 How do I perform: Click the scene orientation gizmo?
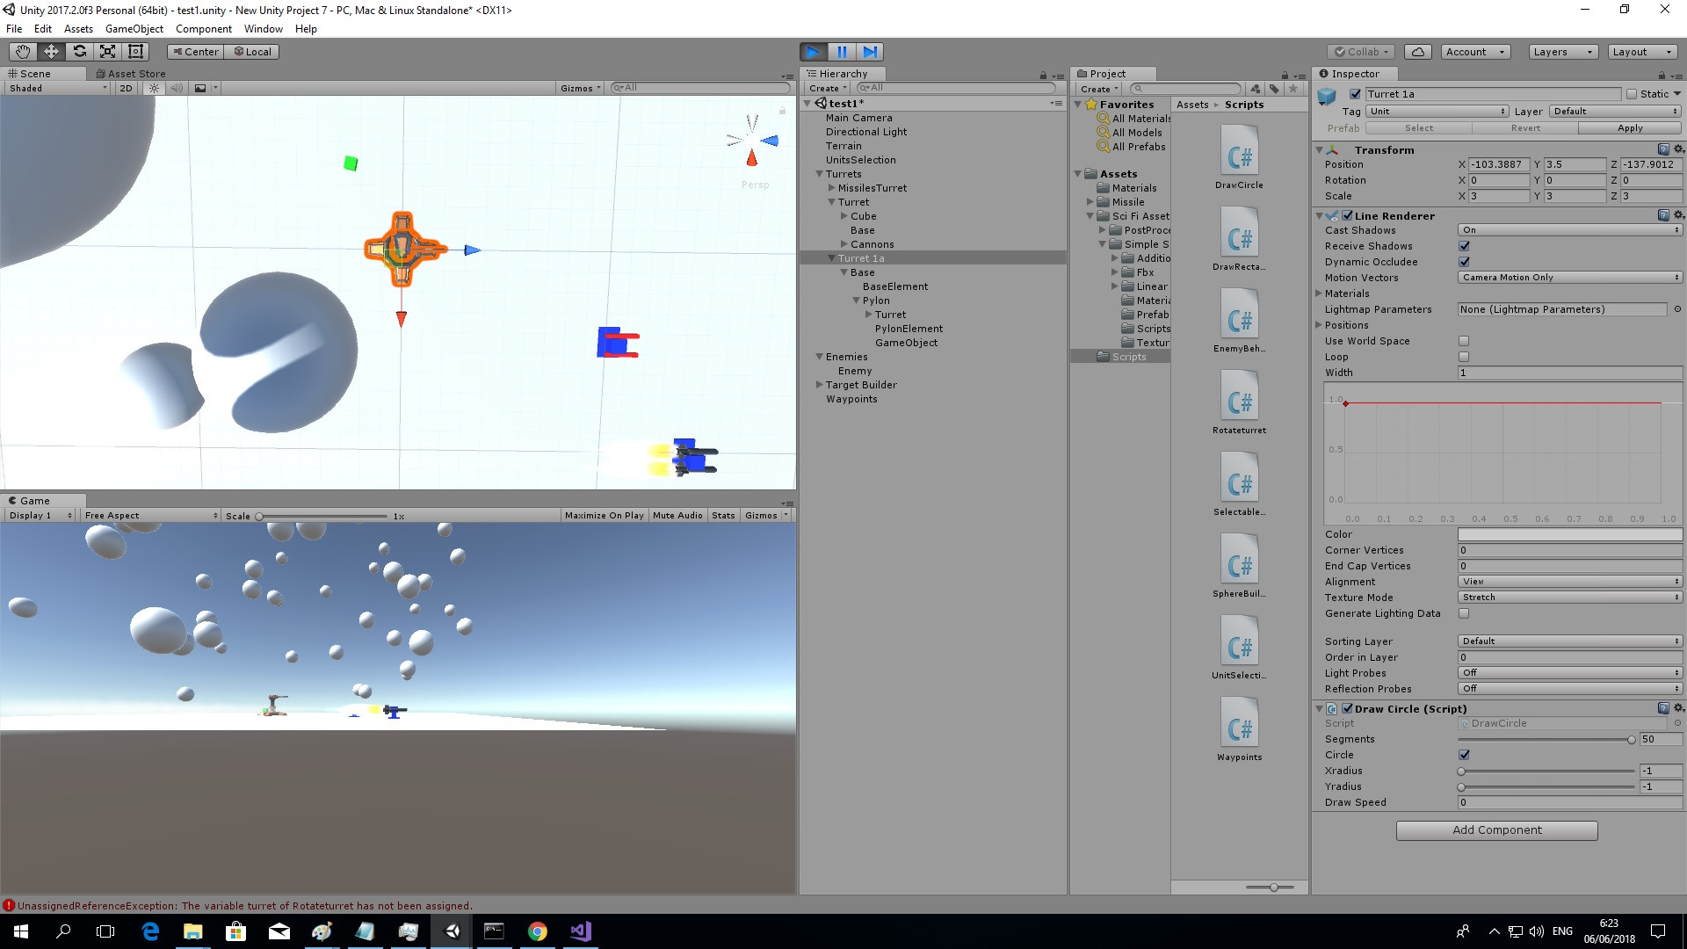pyautogui.click(x=752, y=141)
